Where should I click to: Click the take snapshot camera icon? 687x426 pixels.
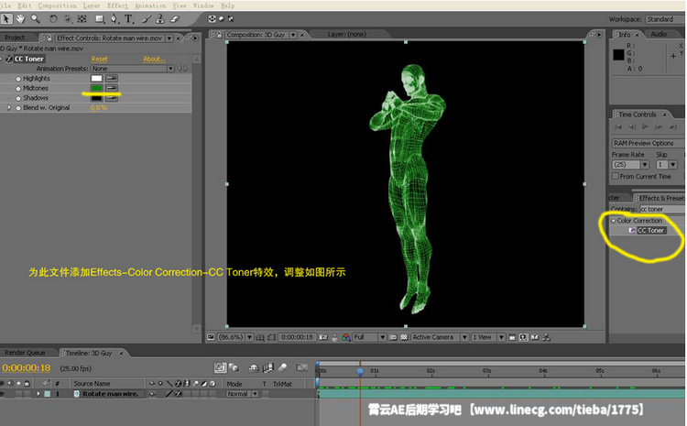point(323,337)
